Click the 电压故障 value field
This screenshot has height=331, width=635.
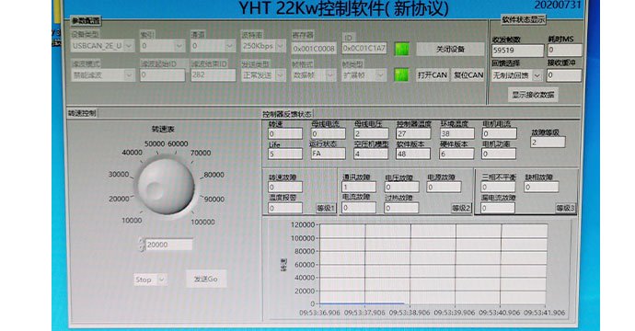point(402,187)
